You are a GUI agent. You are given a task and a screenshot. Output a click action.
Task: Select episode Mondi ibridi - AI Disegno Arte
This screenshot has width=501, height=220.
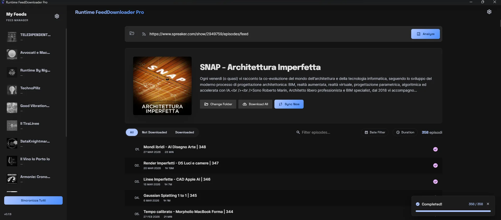[x=284, y=149]
